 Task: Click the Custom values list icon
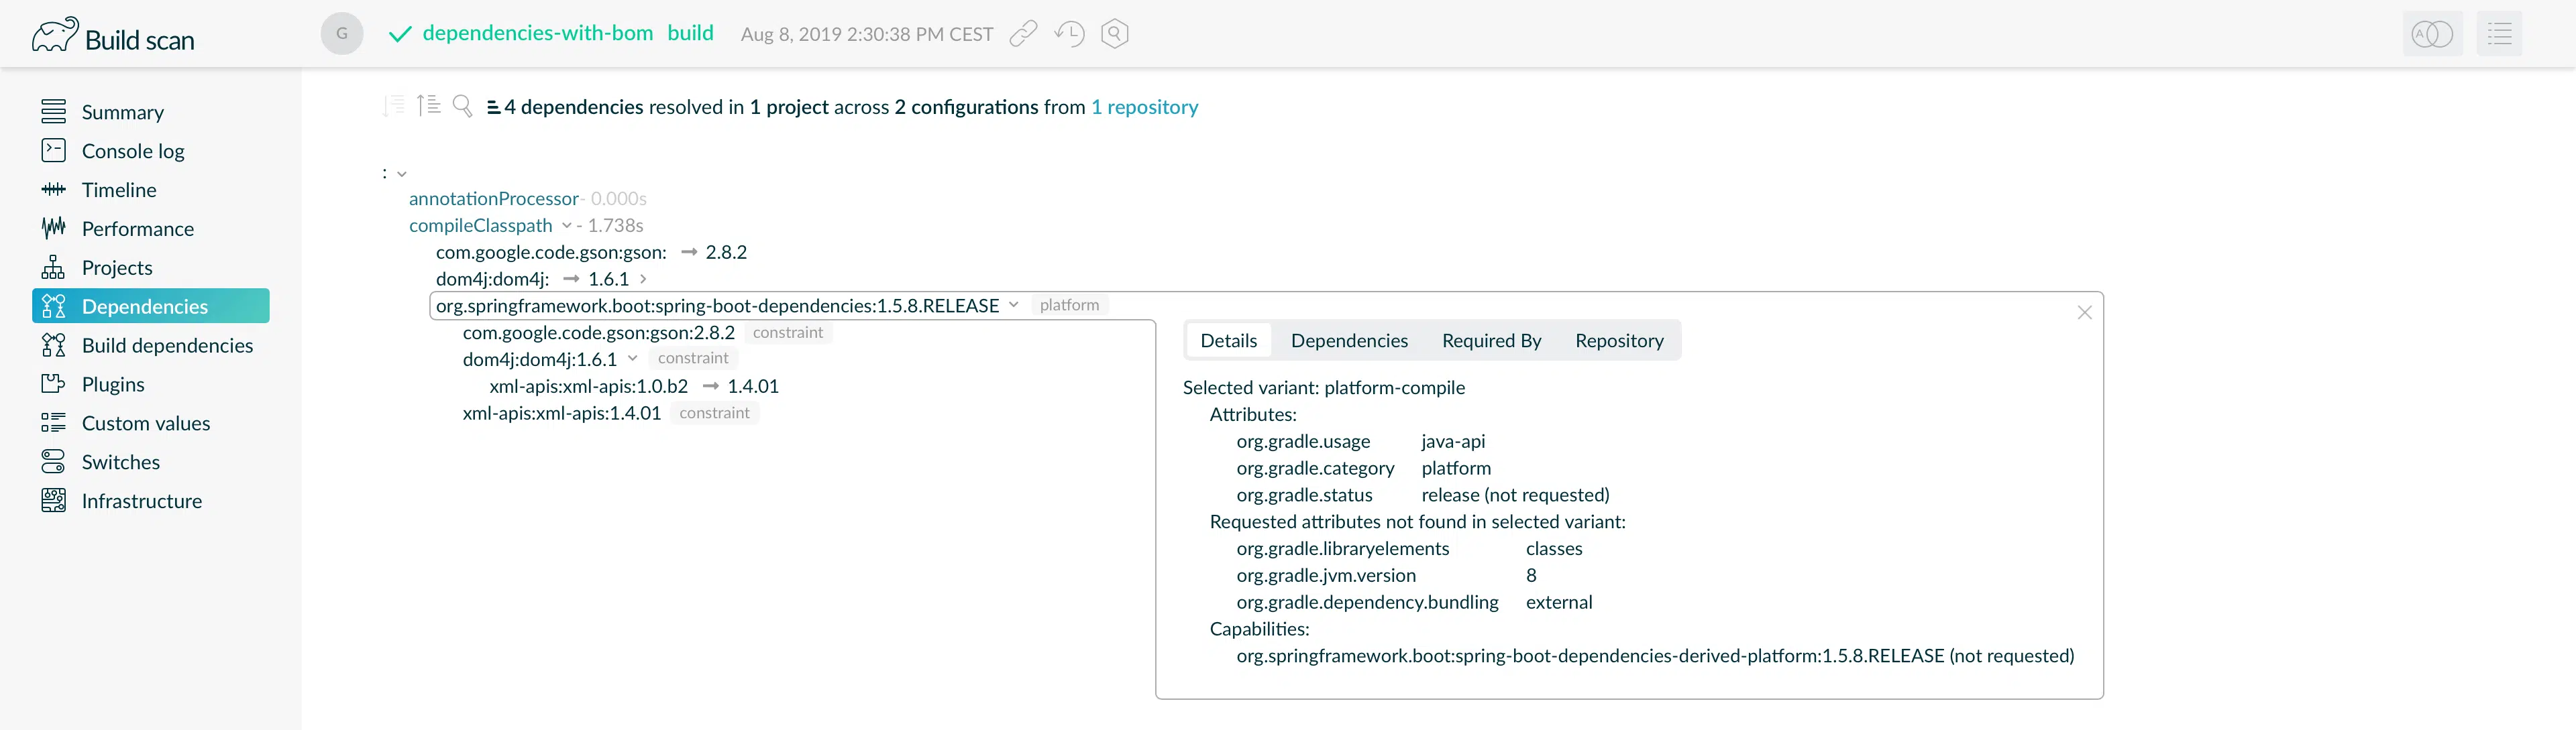tap(53, 422)
